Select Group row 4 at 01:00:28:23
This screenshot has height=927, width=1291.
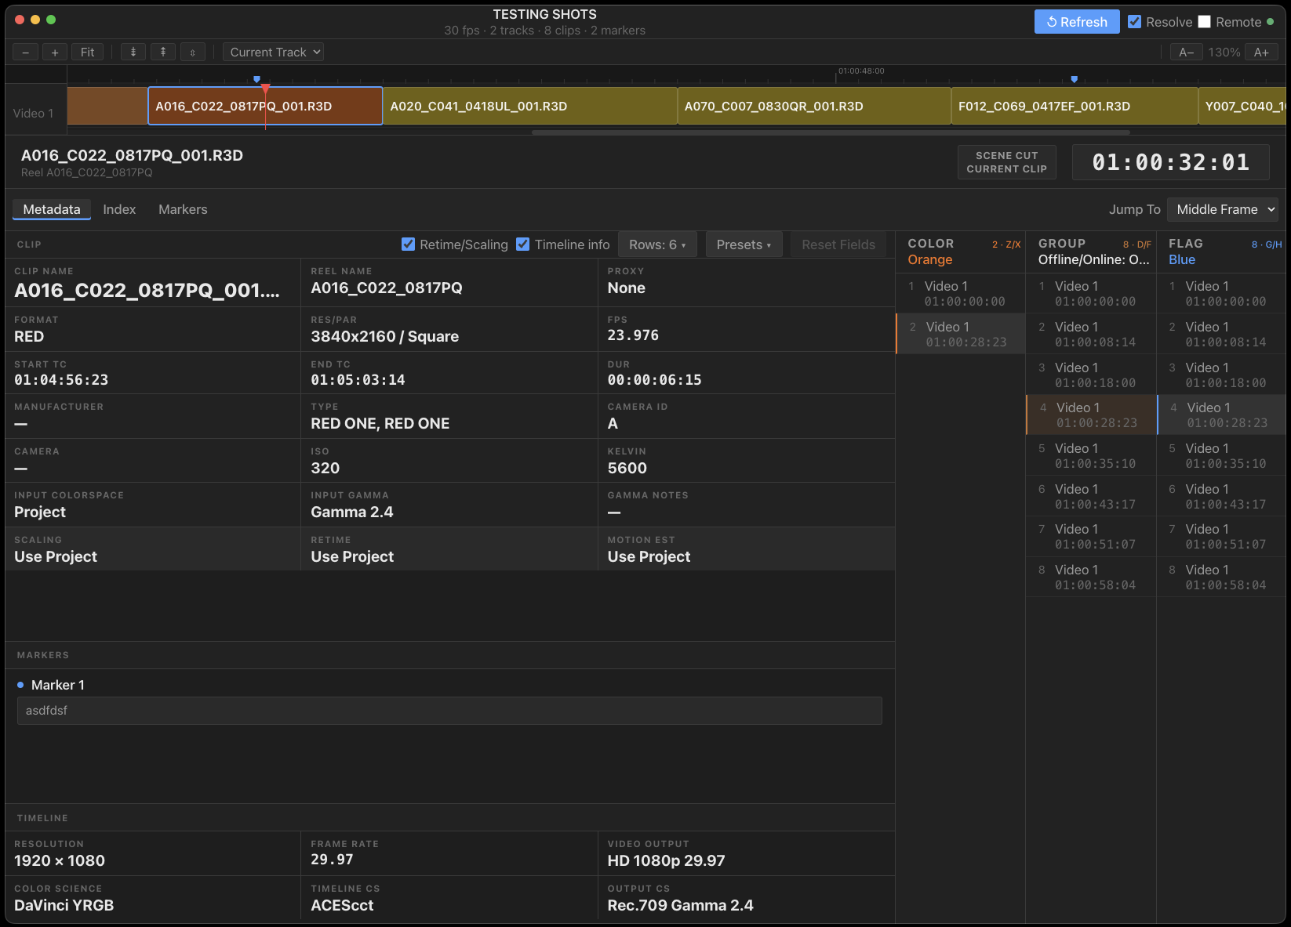[1091, 415]
